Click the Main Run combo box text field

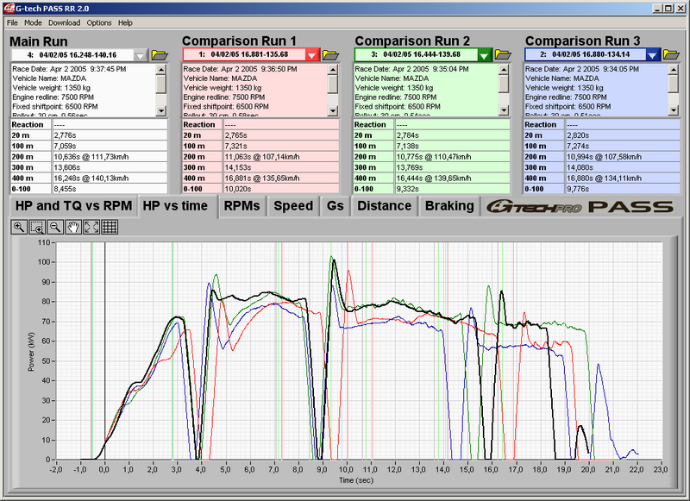pos(72,55)
